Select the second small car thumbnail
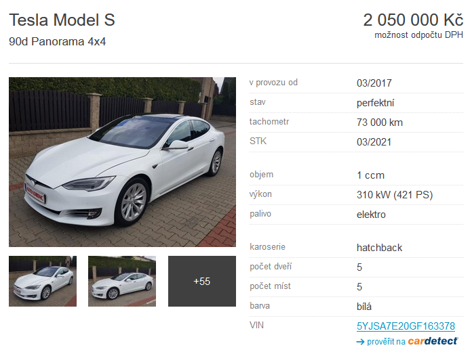 (122, 281)
